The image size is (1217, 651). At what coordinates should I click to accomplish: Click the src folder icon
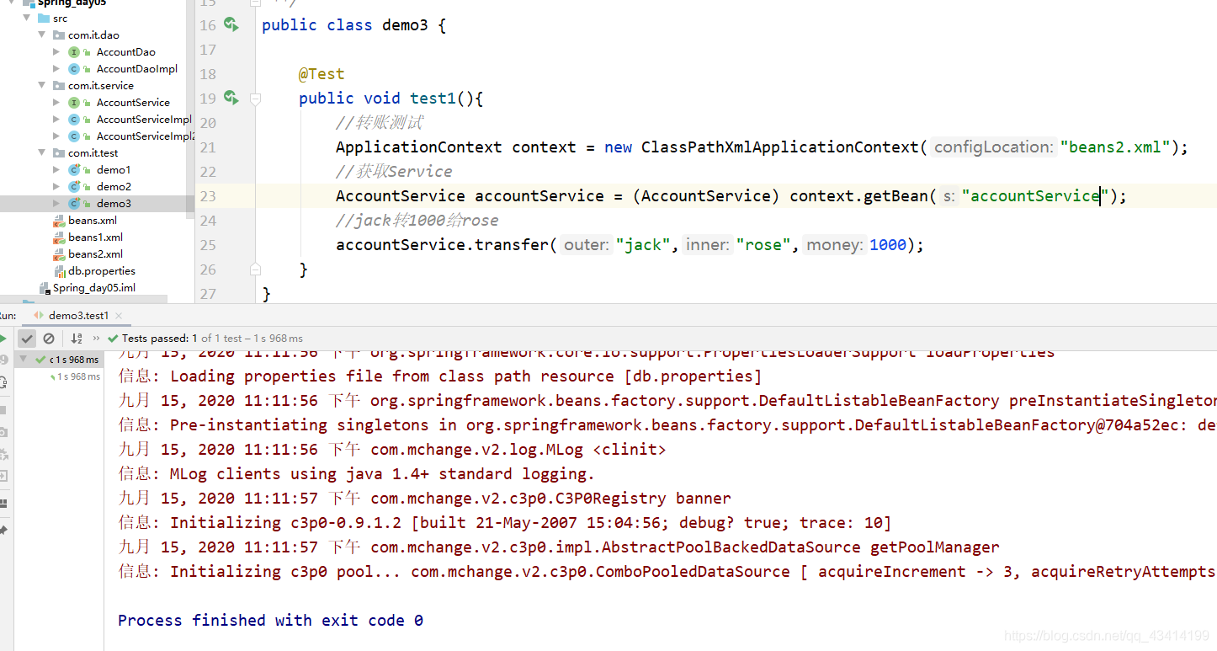44,19
